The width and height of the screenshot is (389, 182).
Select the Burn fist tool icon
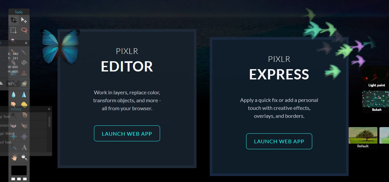24,115
